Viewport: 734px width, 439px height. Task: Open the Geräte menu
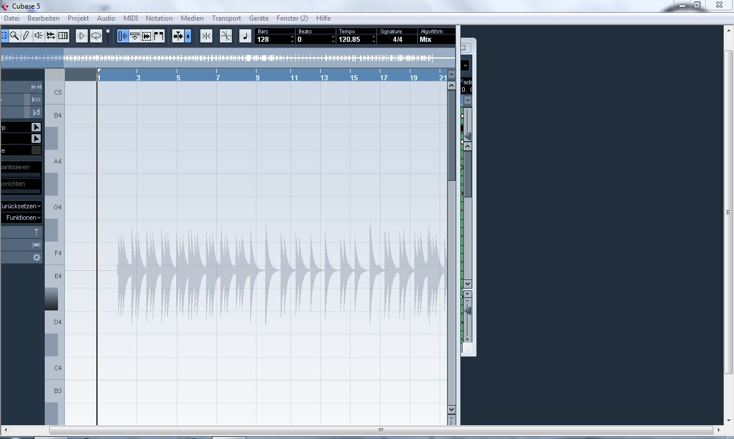point(259,18)
